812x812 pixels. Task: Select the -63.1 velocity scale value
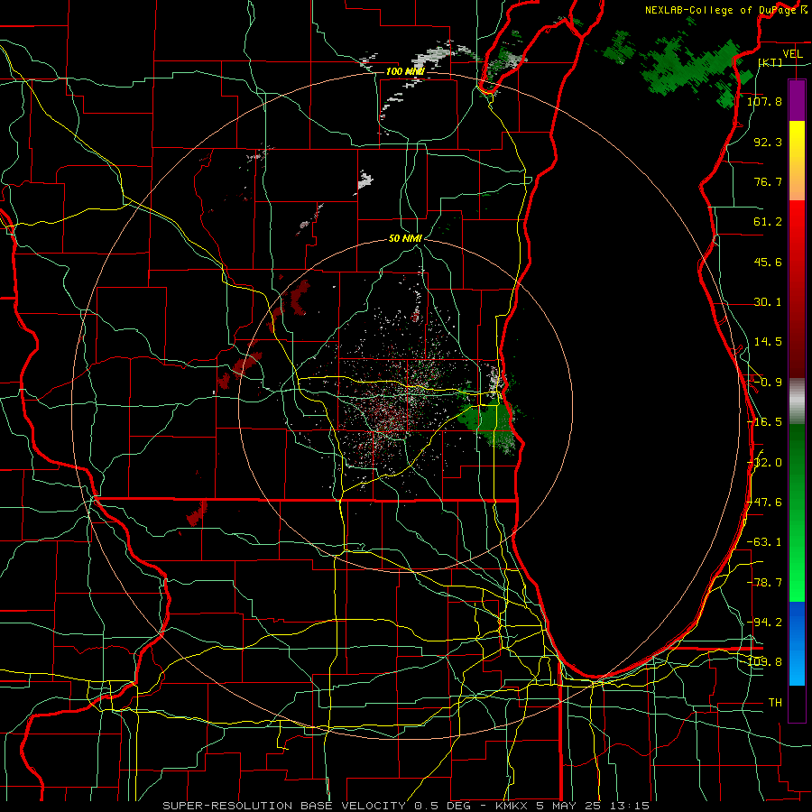pyautogui.click(x=764, y=542)
